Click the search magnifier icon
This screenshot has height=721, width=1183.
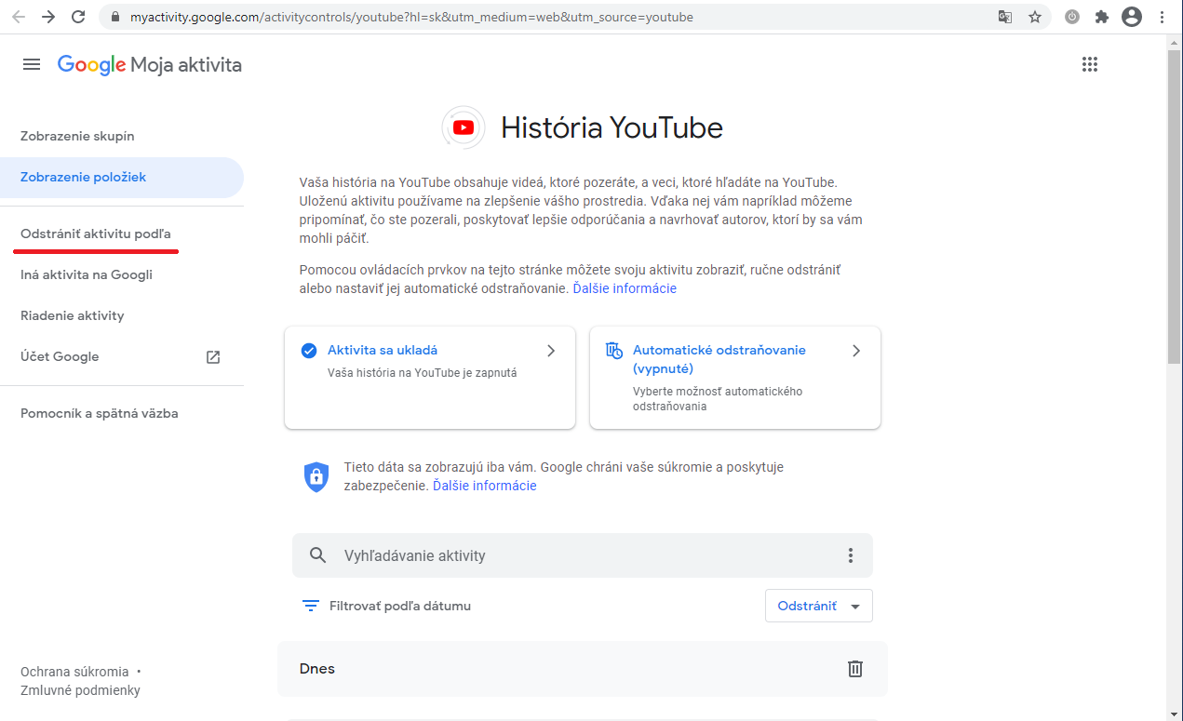tap(318, 555)
